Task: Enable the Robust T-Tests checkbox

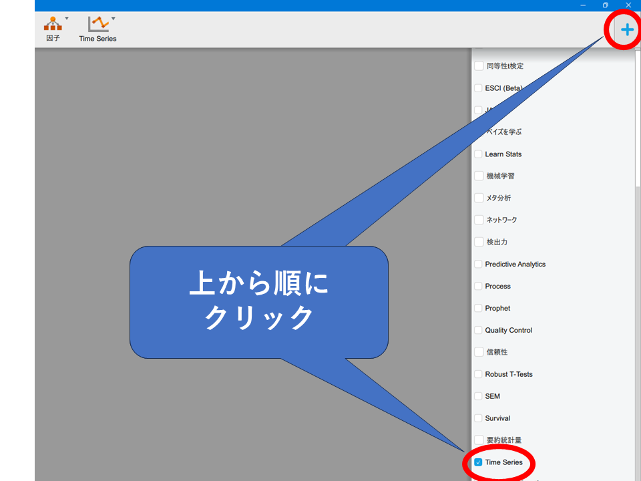Action: pyautogui.click(x=478, y=375)
